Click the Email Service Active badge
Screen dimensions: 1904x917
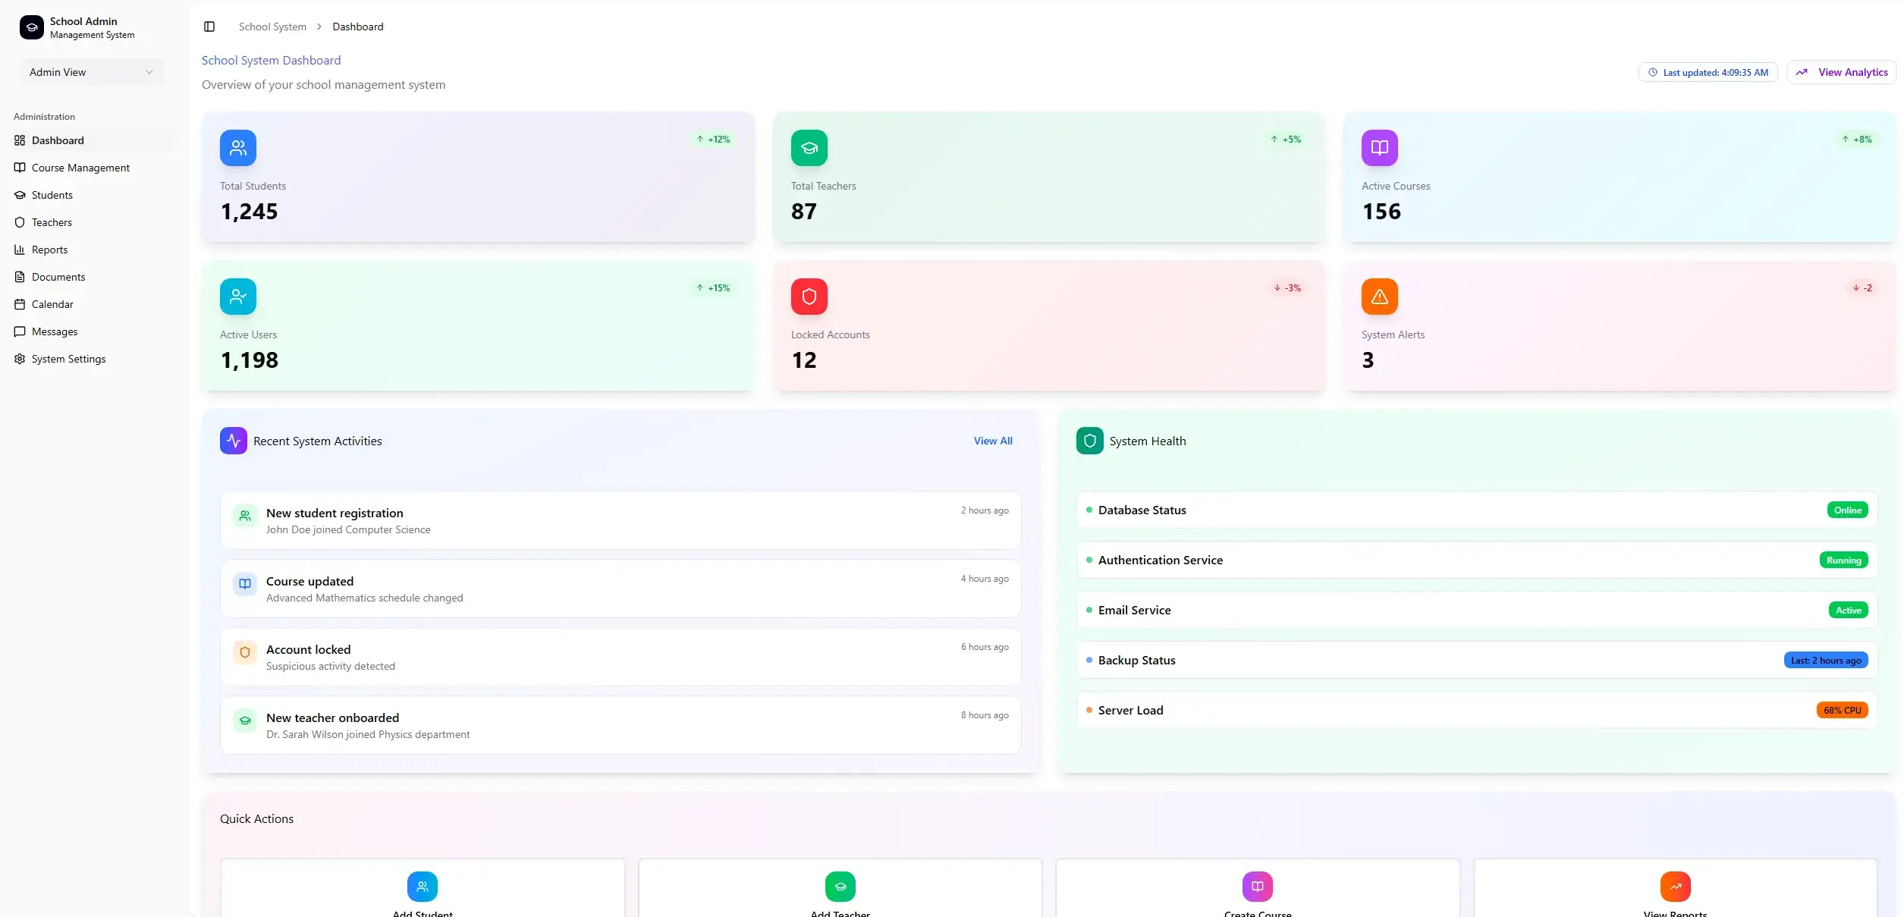tap(1849, 610)
